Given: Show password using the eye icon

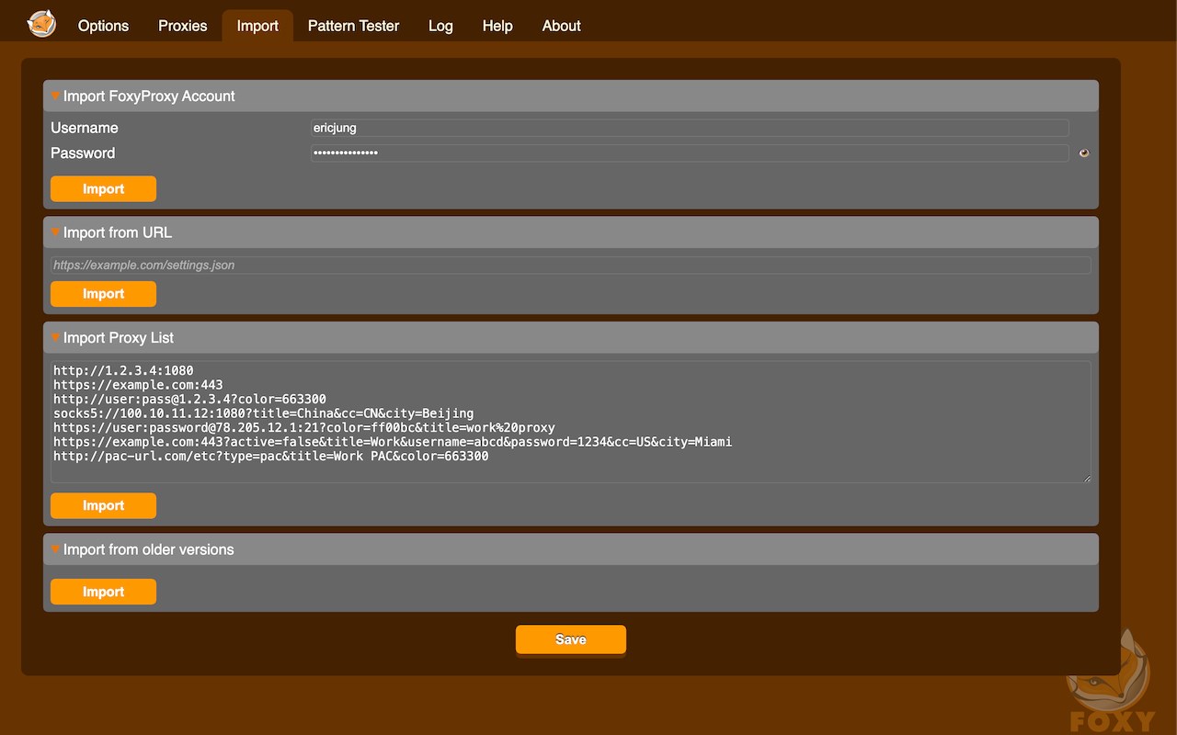Looking at the screenshot, I should coord(1084,153).
